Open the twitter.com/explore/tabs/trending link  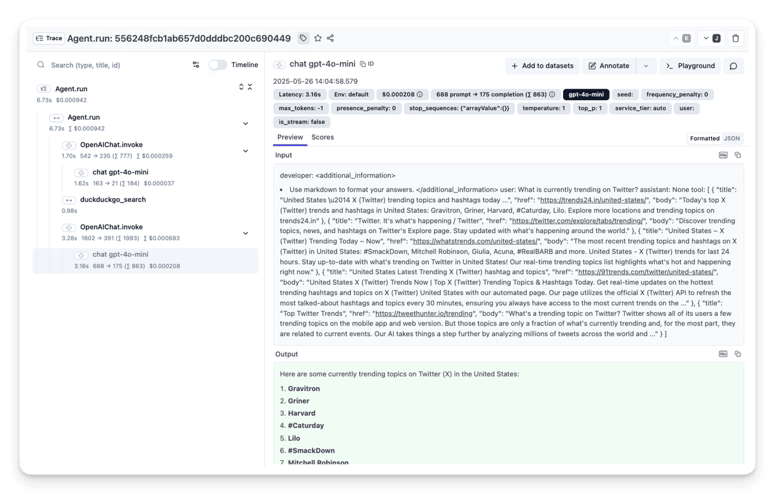coord(578,221)
